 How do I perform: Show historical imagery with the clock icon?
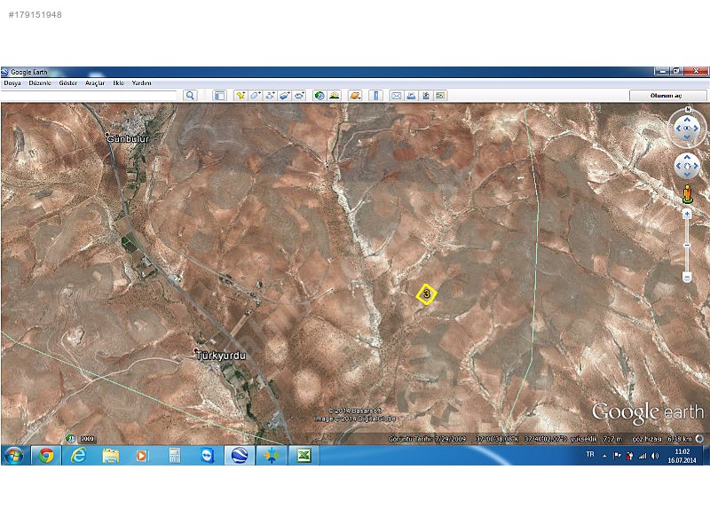(319, 96)
